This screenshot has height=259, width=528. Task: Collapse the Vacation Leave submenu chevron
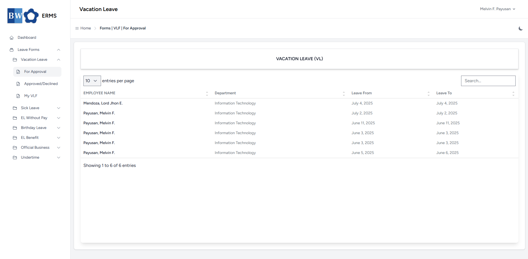(x=59, y=60)
